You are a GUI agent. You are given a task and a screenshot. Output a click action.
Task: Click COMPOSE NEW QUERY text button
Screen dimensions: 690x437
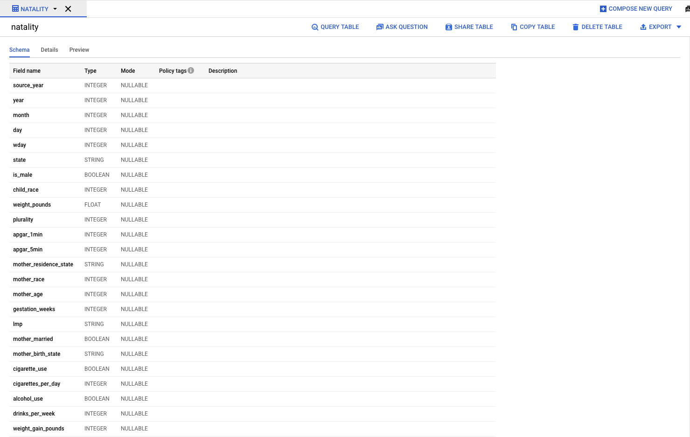pos(640,9)
